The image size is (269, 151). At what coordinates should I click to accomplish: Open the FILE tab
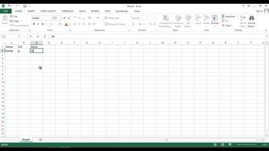point(5,11)
